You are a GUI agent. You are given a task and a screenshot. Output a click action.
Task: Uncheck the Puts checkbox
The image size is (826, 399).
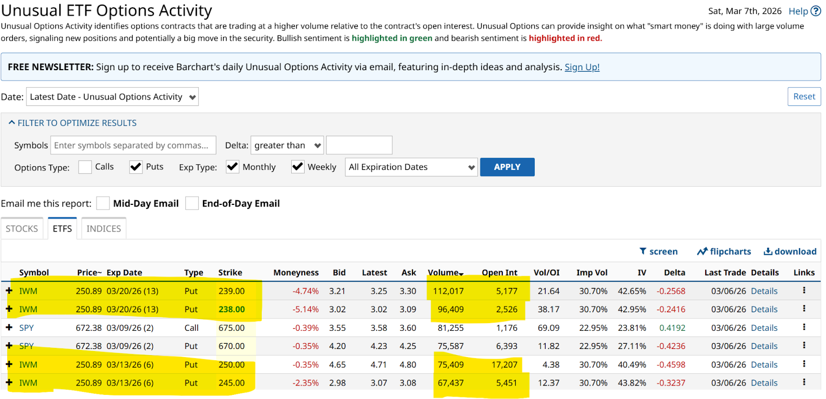[x=136, y=167]
